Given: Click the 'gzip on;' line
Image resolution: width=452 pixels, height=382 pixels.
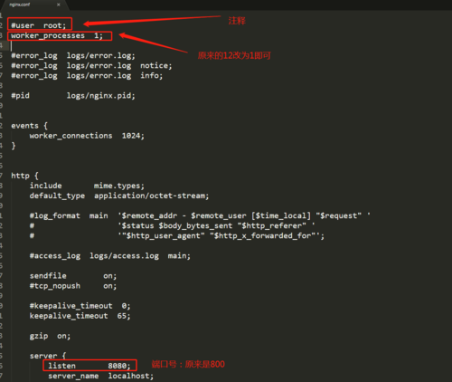Looking at the screenshot, I should [50, 336].
